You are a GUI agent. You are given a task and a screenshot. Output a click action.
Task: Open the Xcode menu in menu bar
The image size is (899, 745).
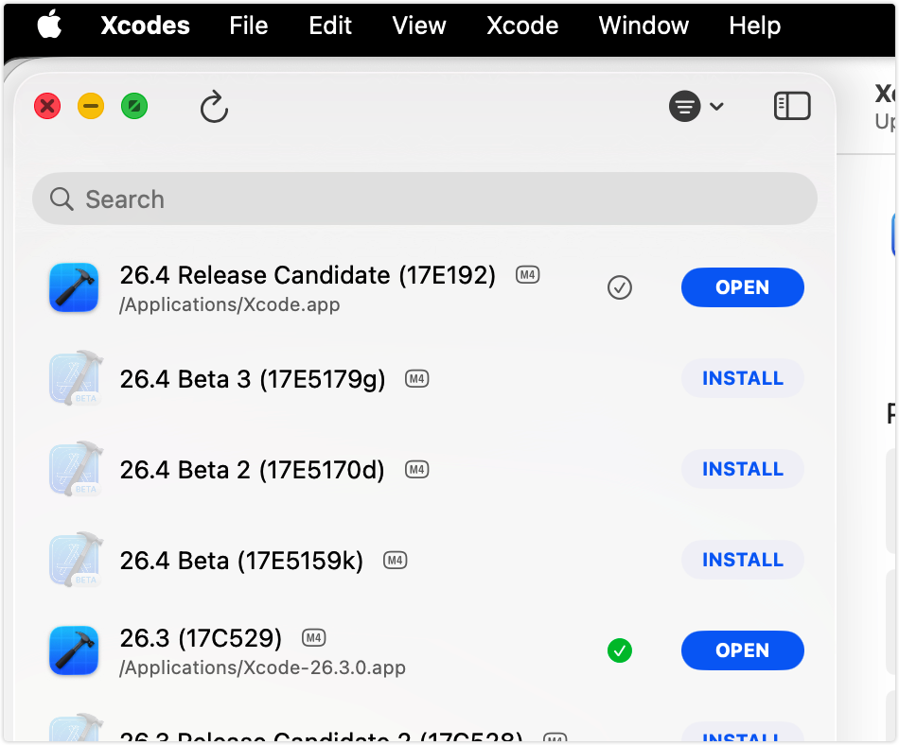[522, 26]
